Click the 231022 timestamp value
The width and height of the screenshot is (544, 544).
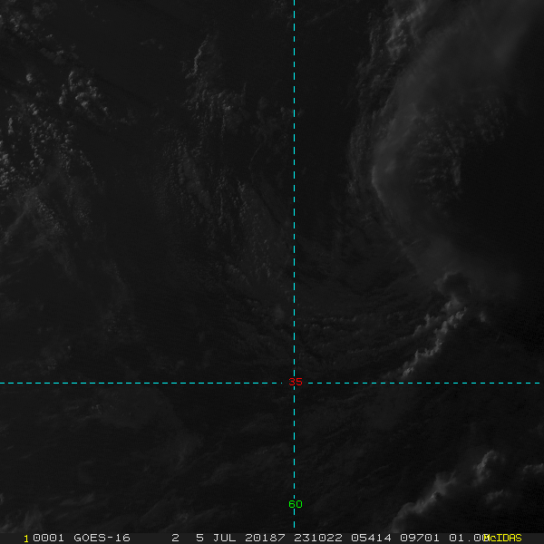pos(318,538)
